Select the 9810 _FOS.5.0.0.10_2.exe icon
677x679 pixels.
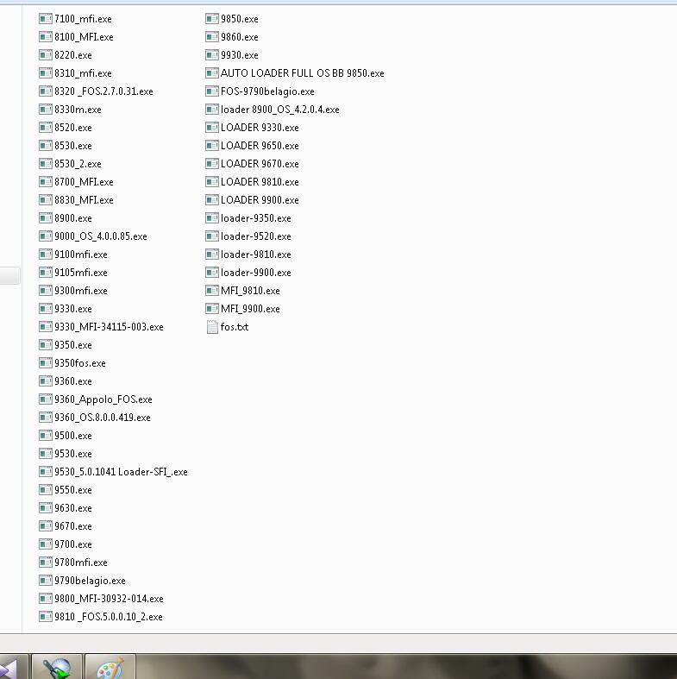click(46, 617)
